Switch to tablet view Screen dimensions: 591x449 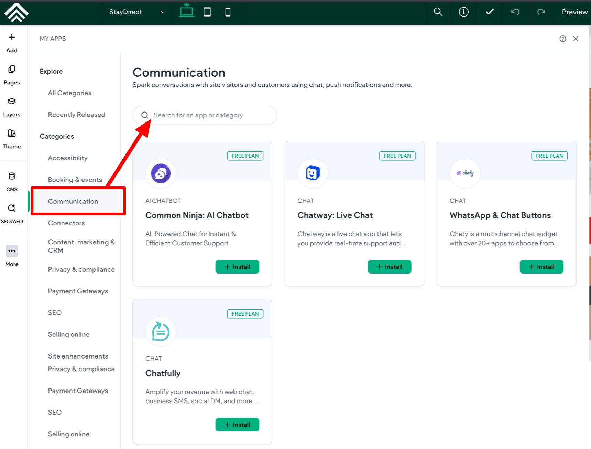pos(207,12)
